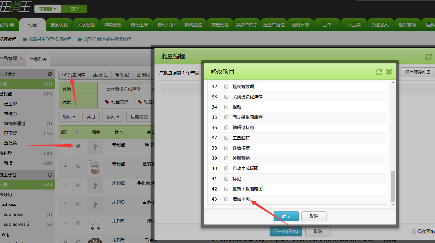
Task: Check item 36 编辑过状态
Action: pyautogui.click(x=226, y=127)
